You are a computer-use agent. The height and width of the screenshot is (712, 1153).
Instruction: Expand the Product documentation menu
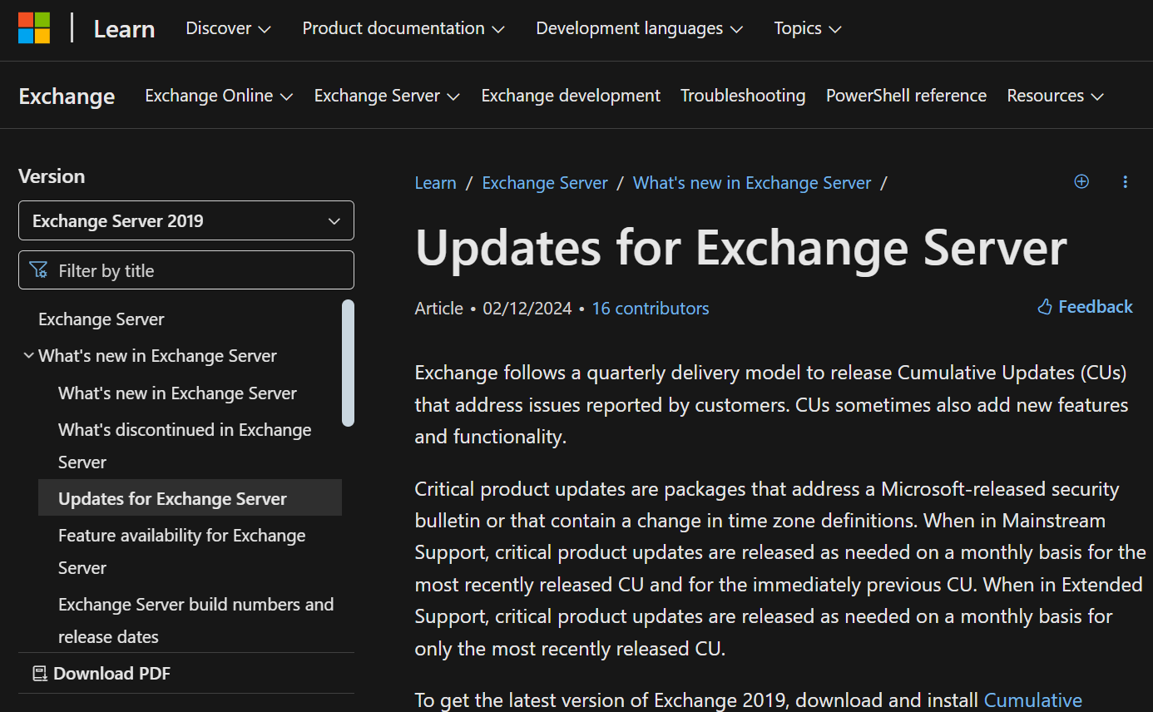[x=403, y=28]
